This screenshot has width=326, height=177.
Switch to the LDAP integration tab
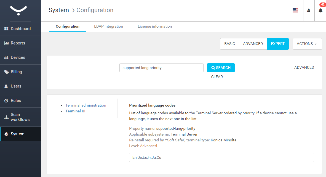108,27
